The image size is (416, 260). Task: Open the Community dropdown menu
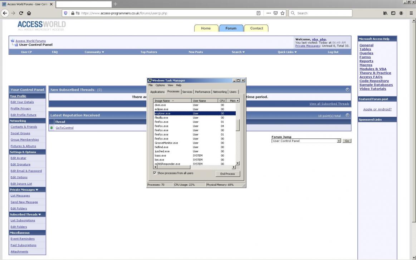94,52
